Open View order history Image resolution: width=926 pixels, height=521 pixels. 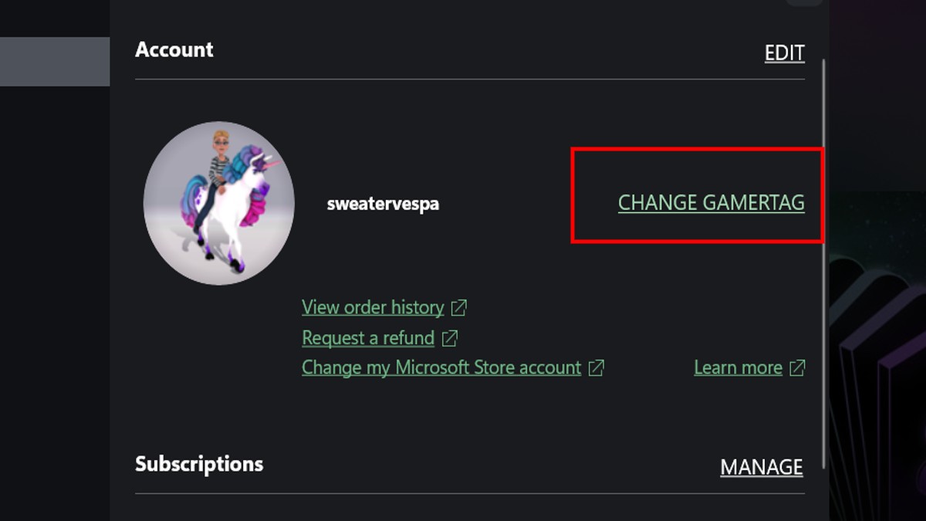373,306
